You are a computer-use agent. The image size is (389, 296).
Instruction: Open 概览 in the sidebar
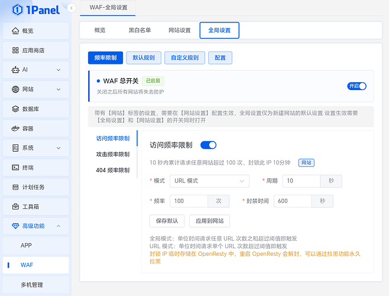coord(36,31)
